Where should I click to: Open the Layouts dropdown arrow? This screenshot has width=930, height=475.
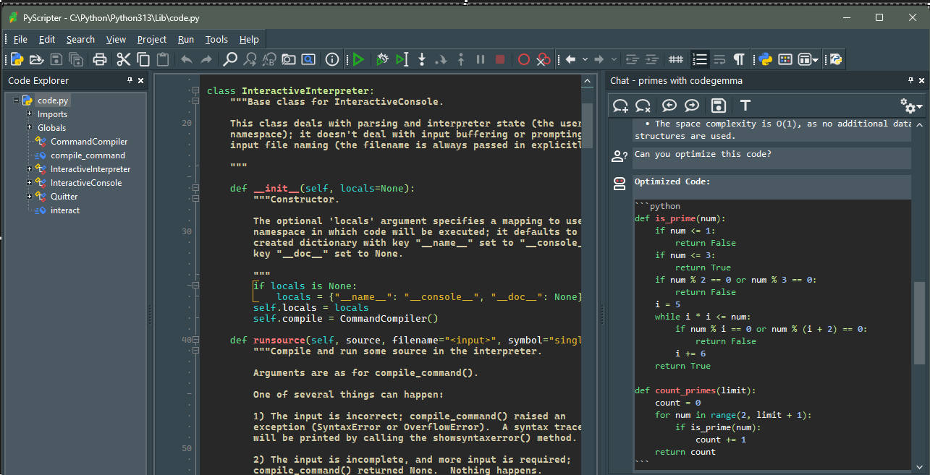coord(816,60)
